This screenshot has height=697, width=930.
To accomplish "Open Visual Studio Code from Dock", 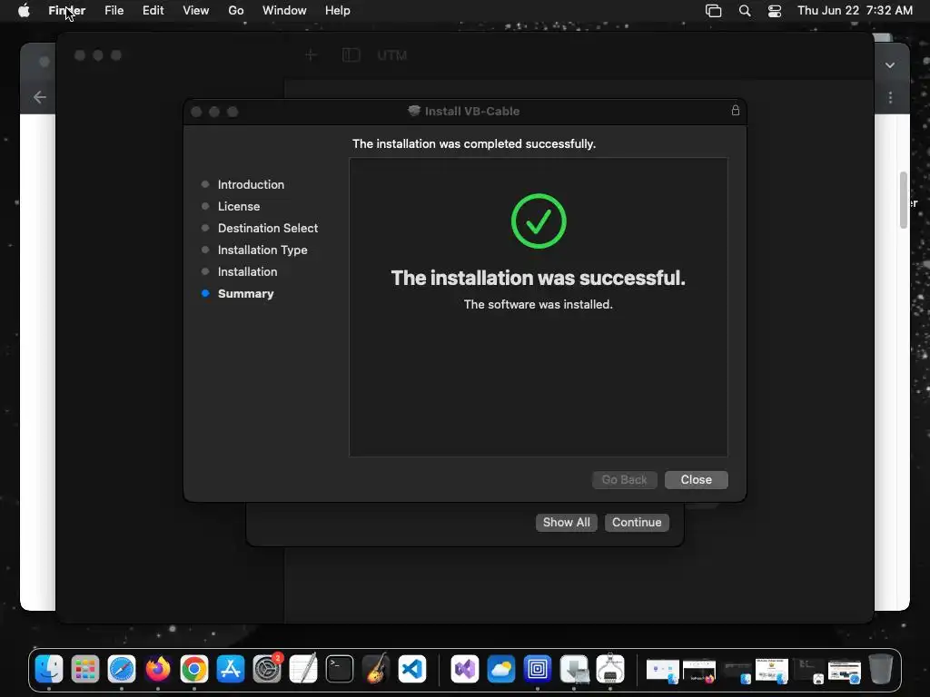I will [x=412, y=669].
